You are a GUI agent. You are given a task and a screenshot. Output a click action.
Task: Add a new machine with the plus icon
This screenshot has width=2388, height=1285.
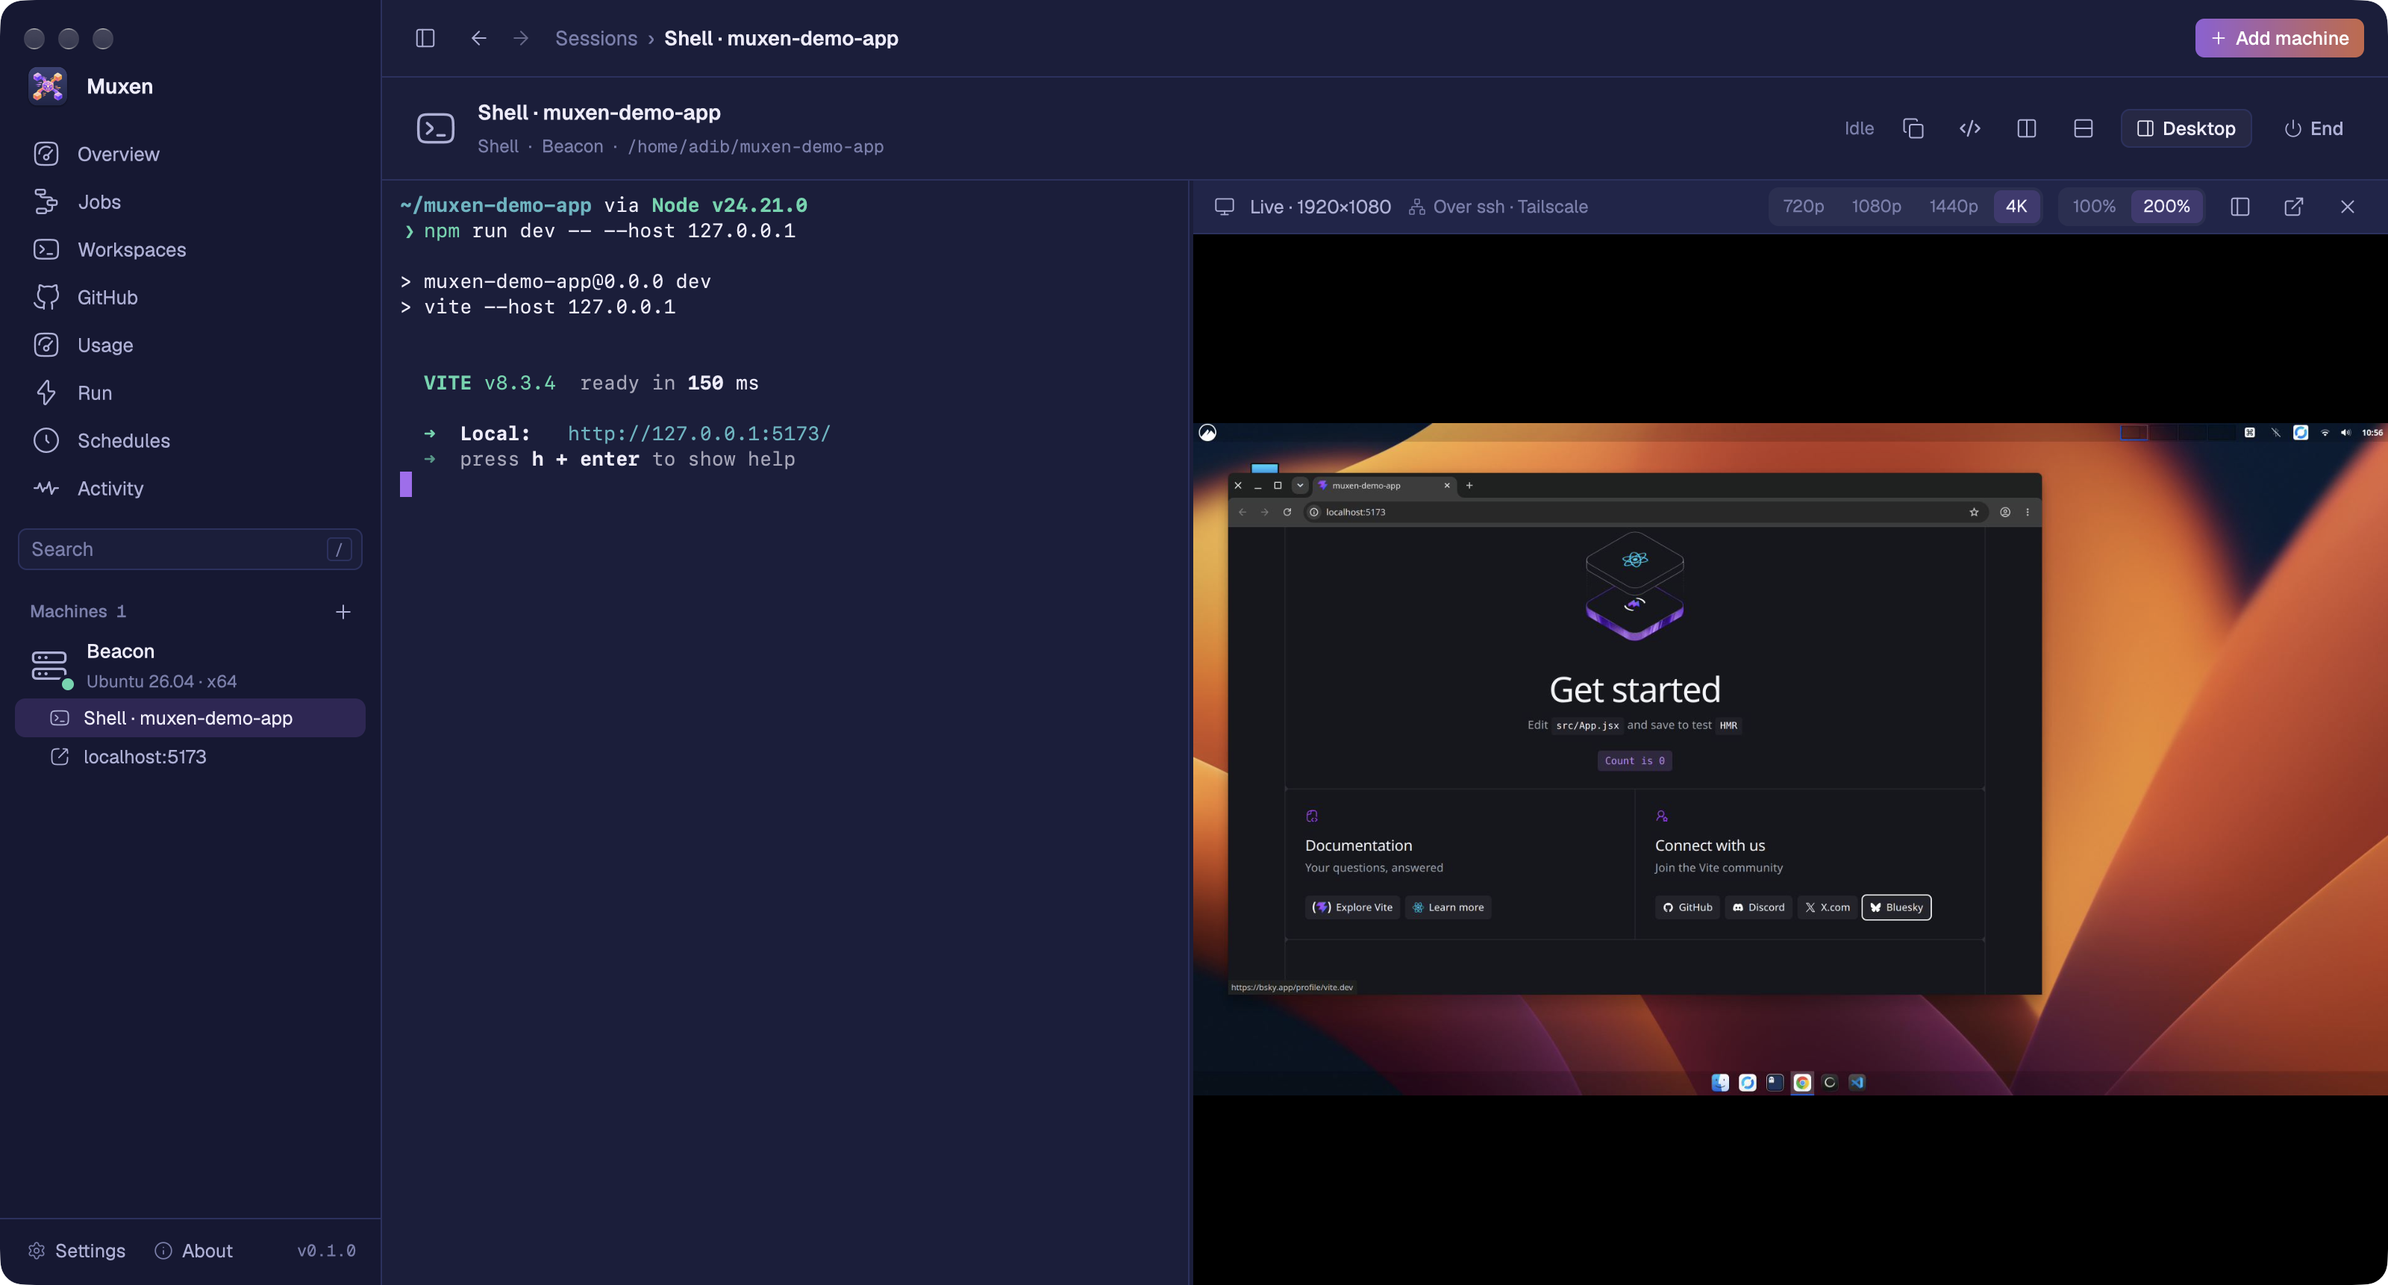coord(343,612)
